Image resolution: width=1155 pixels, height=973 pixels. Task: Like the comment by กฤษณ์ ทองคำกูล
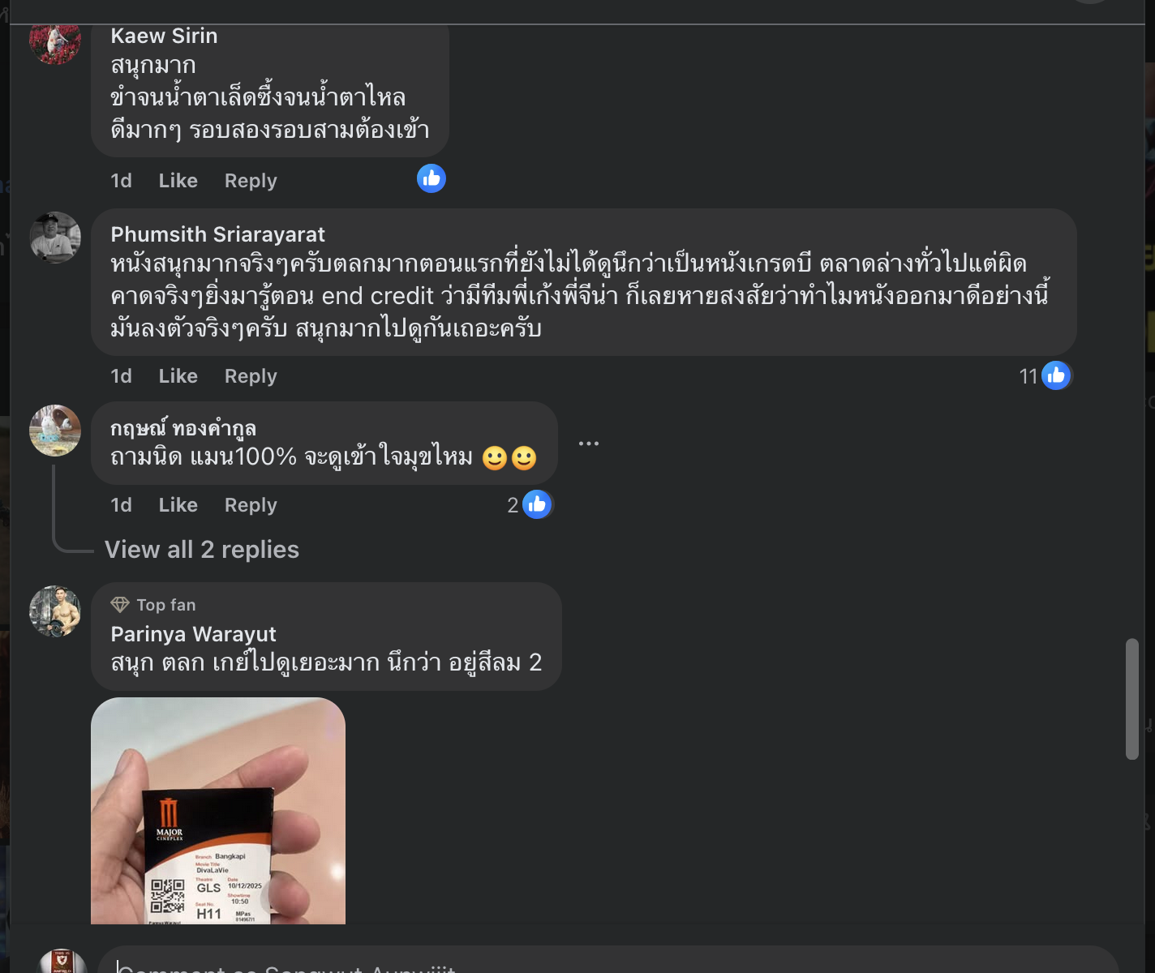(178, 505)
